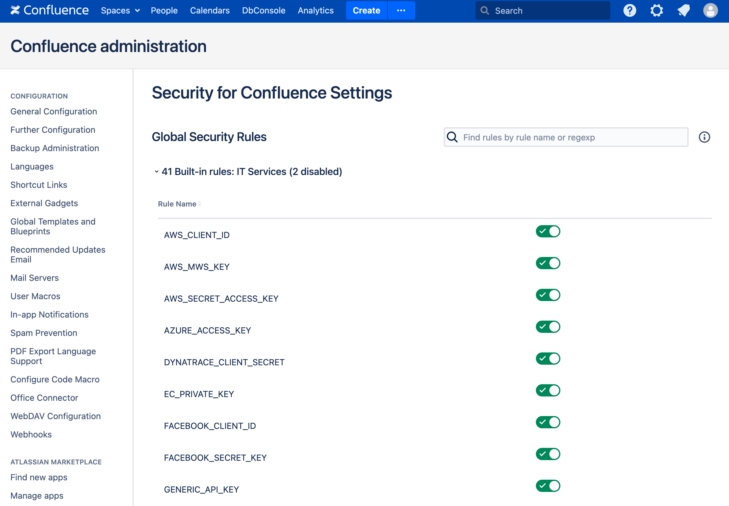Go to the DbConsole menu item
Screen dimensions: 729x506
264,10
